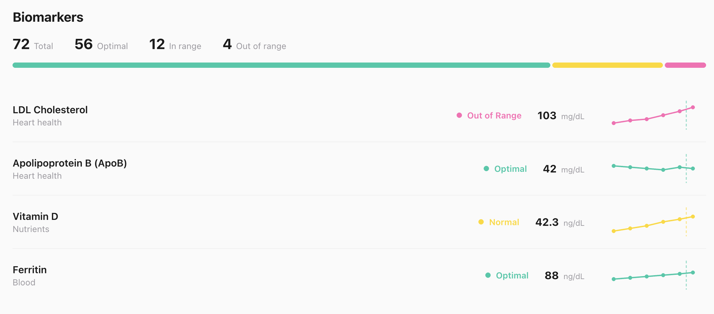Filter by 56 Optimal biomarkers

pyautogui.click(x=101, y=45)
